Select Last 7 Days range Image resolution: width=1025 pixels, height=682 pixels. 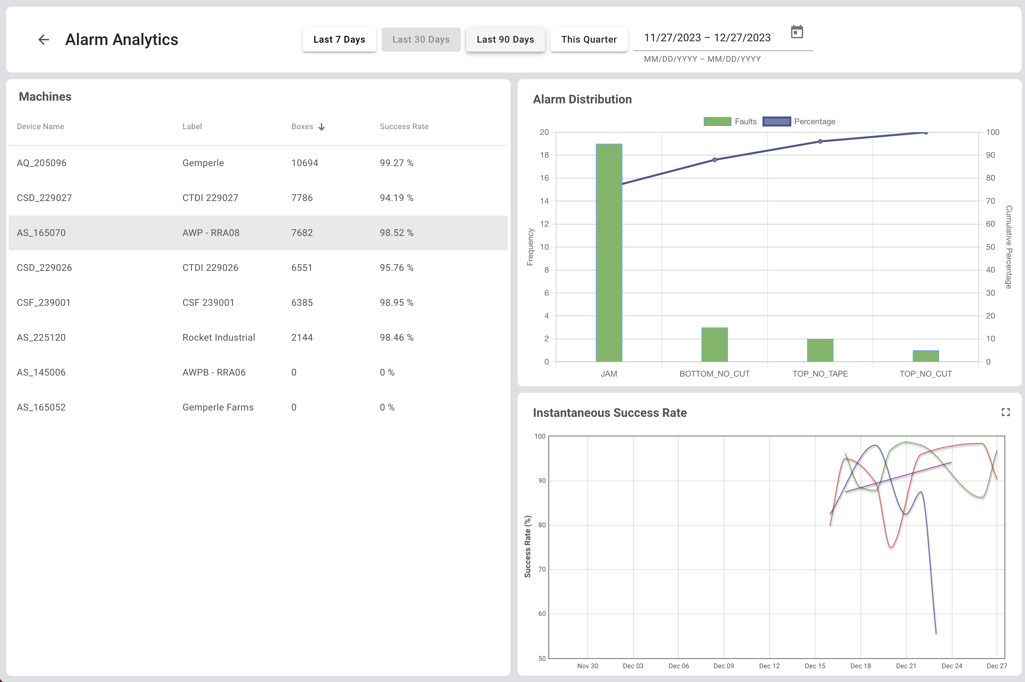(x=339, y=40)
